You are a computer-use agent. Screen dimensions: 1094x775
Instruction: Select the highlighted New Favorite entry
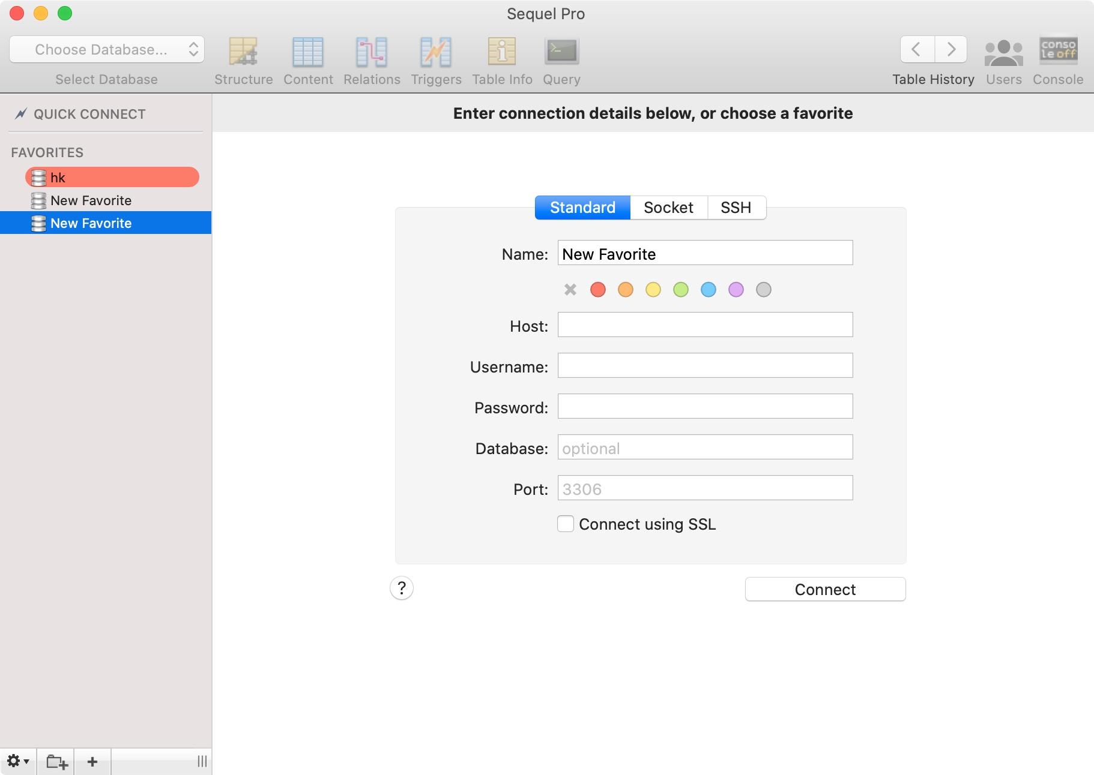(106, 223)
